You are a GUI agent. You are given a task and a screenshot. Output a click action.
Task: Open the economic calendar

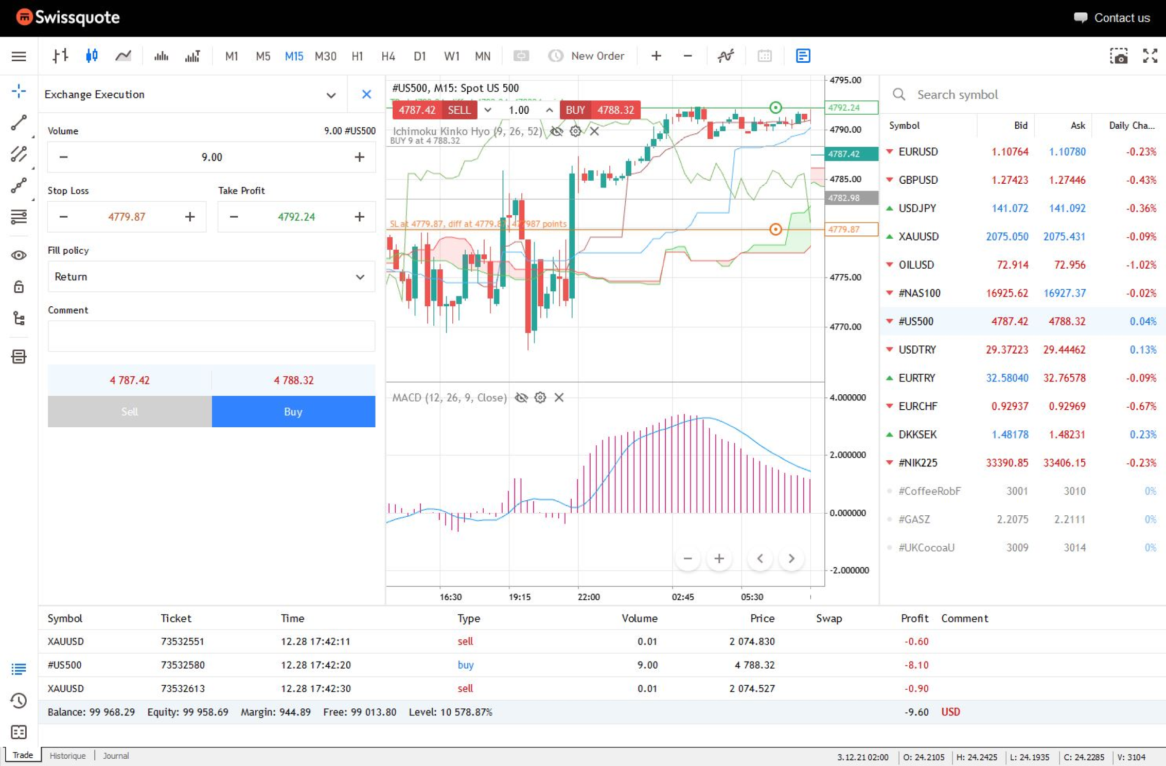765,56
